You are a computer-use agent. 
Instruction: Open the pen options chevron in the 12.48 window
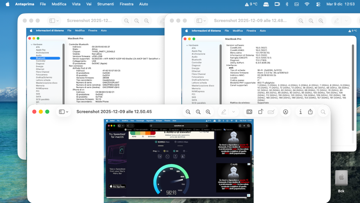coord(346,21)
